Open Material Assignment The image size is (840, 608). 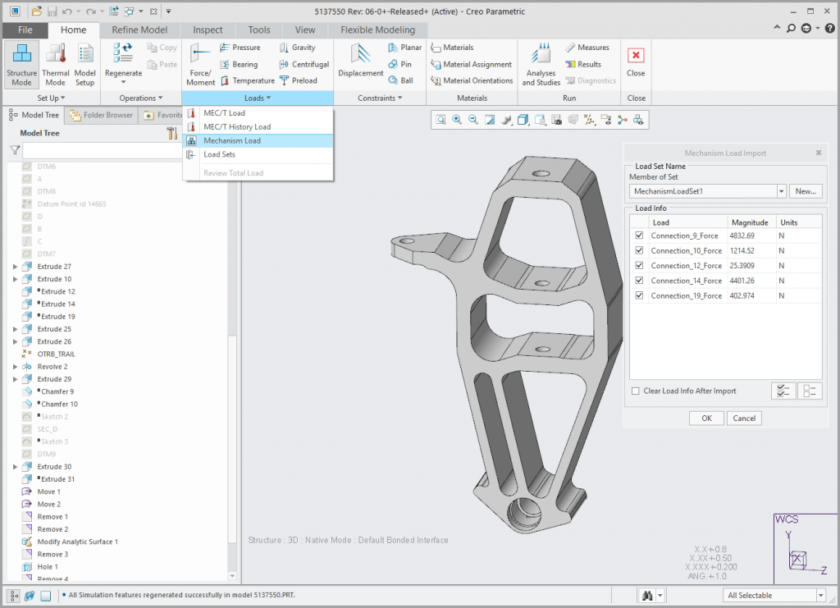[x=471, y=64]
